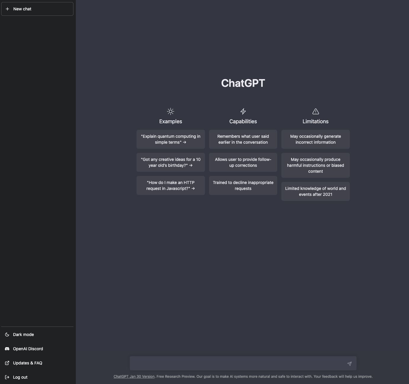
Task: Use the "Got any creative ideas" birthday example
Action: 171,162
